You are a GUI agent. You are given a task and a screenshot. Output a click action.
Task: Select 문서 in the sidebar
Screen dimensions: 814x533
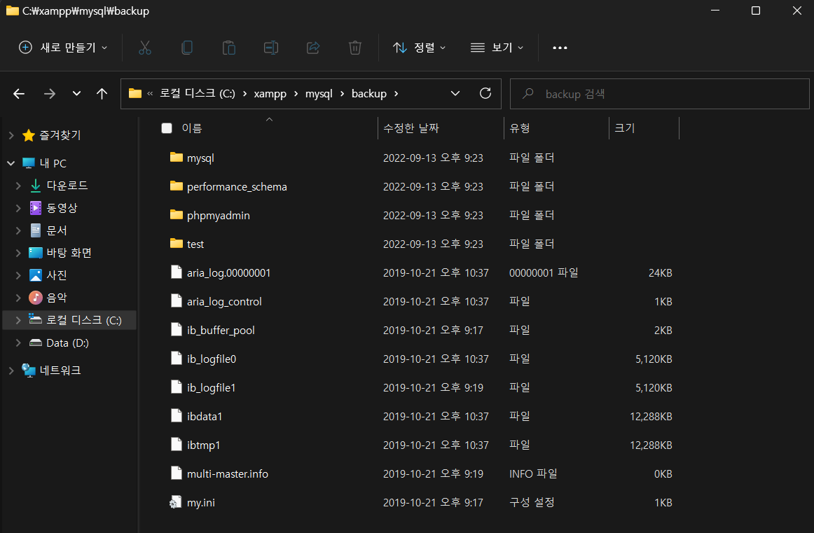[57, 230]
